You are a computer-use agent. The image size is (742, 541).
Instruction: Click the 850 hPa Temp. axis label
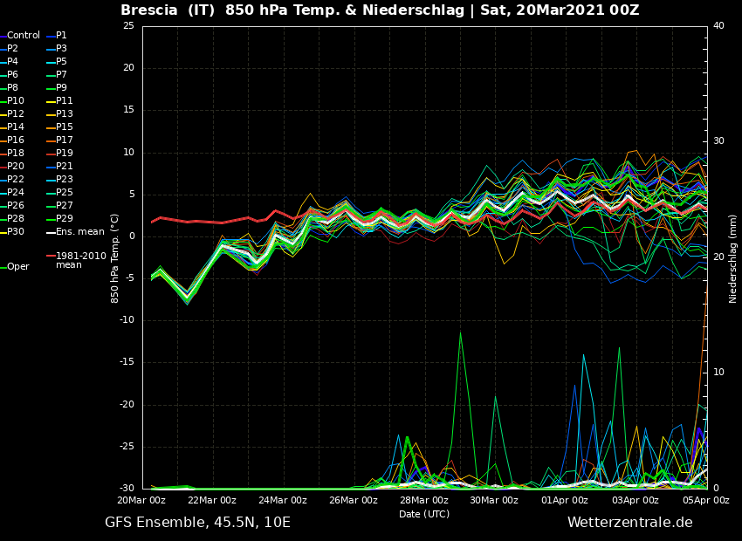pyautogui.click(x=115, y=258)
